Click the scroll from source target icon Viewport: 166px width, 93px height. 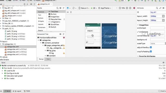pyautogui.click(x=24, y=4)
